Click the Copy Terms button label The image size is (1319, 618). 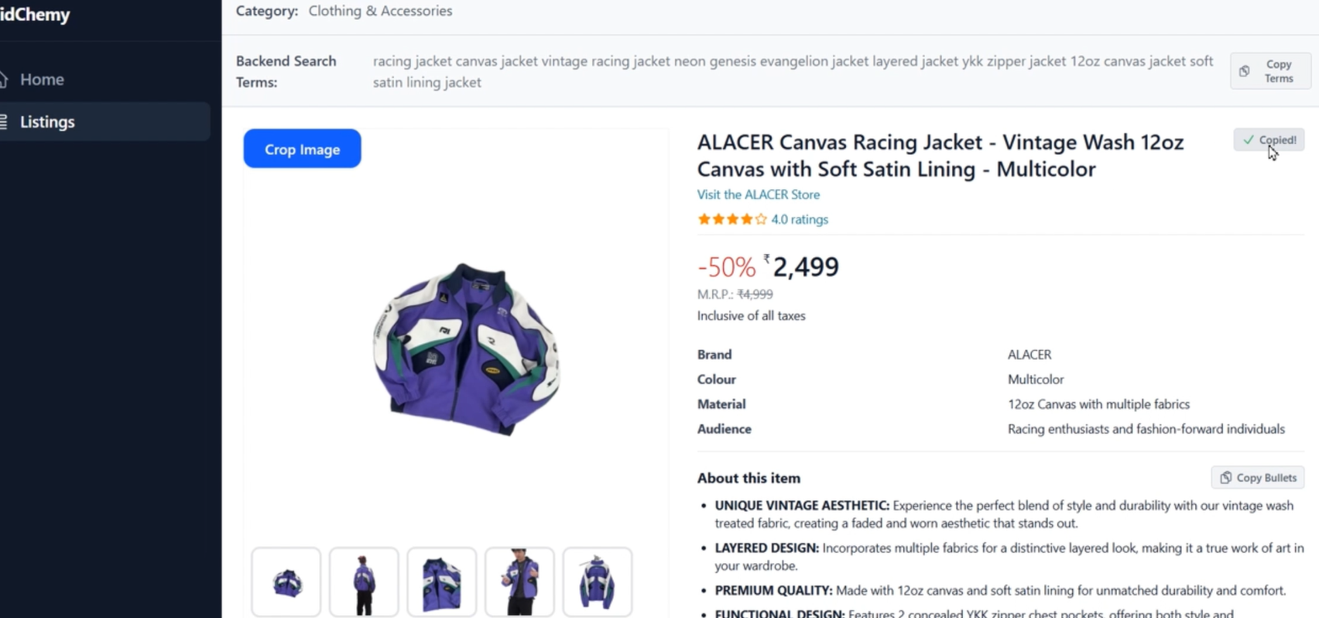1279,71
